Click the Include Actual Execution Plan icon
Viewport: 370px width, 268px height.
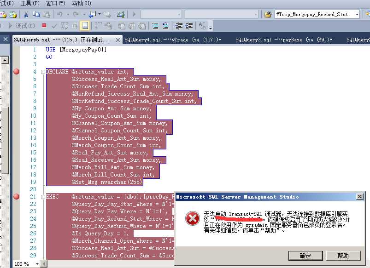pos(98,26)
